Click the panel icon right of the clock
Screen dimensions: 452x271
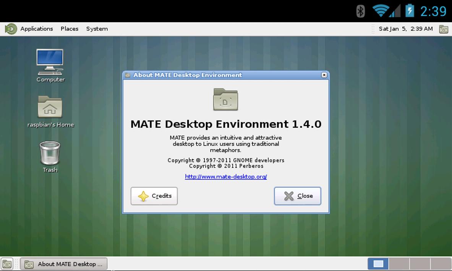pos(443,29)
